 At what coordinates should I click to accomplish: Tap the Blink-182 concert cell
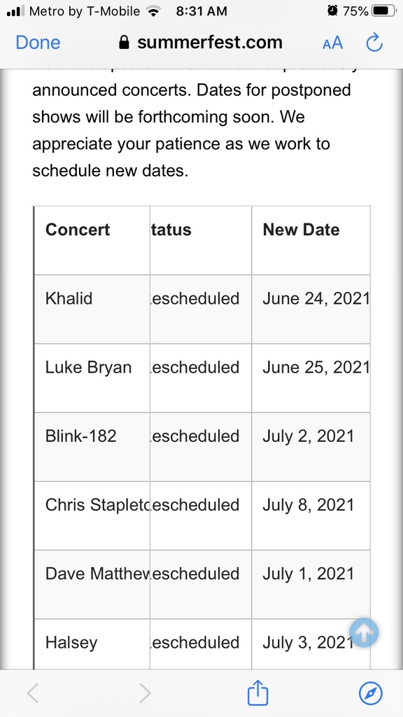tap(92, 447)
